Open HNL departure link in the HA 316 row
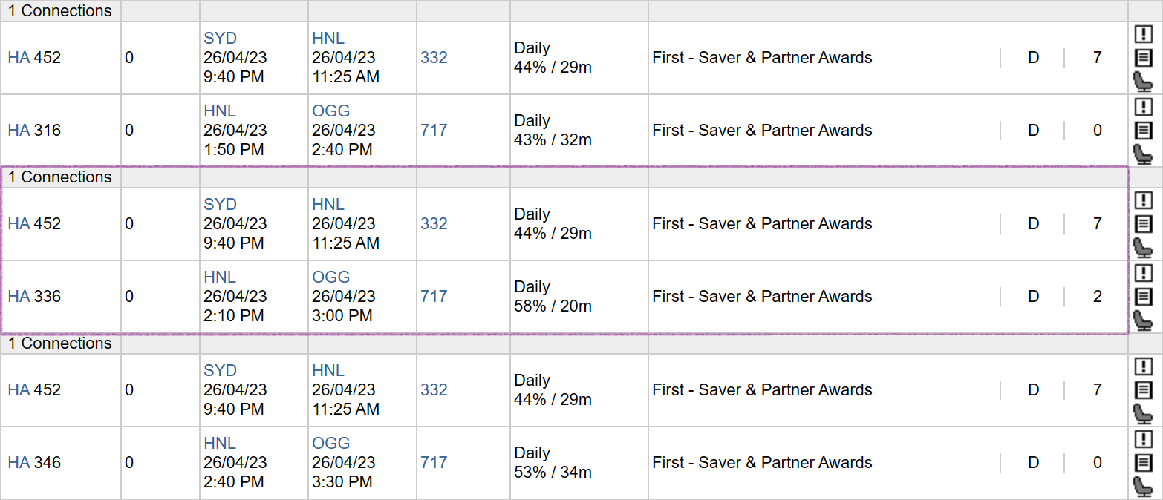The width and height of the screenshot is (1163, 500). [x=220, y=111]
